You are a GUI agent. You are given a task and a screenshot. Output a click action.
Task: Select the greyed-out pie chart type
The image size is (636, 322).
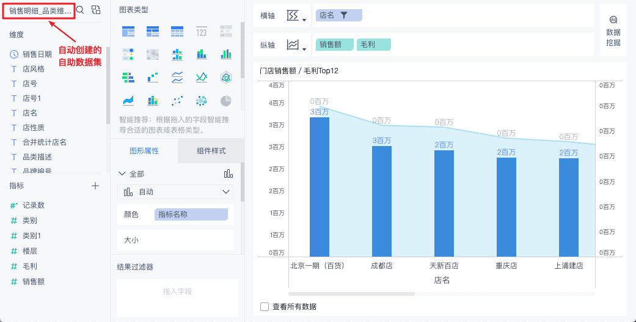(x=226, y=101)
